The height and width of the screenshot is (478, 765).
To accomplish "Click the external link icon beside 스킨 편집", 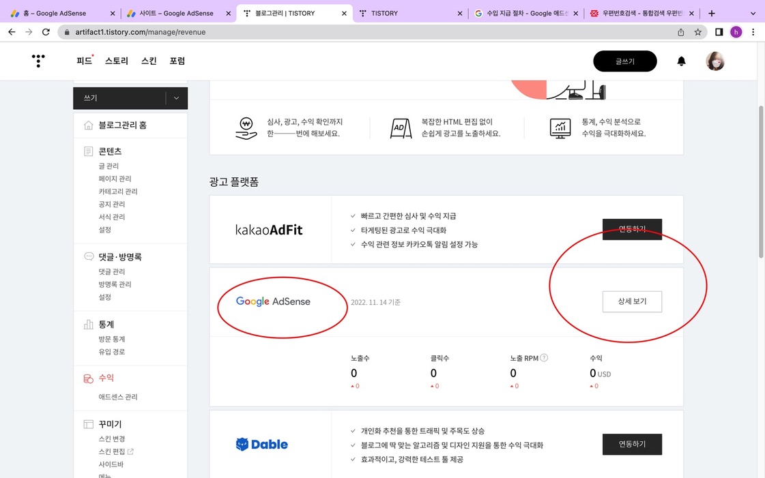I will tap(131, 451).
